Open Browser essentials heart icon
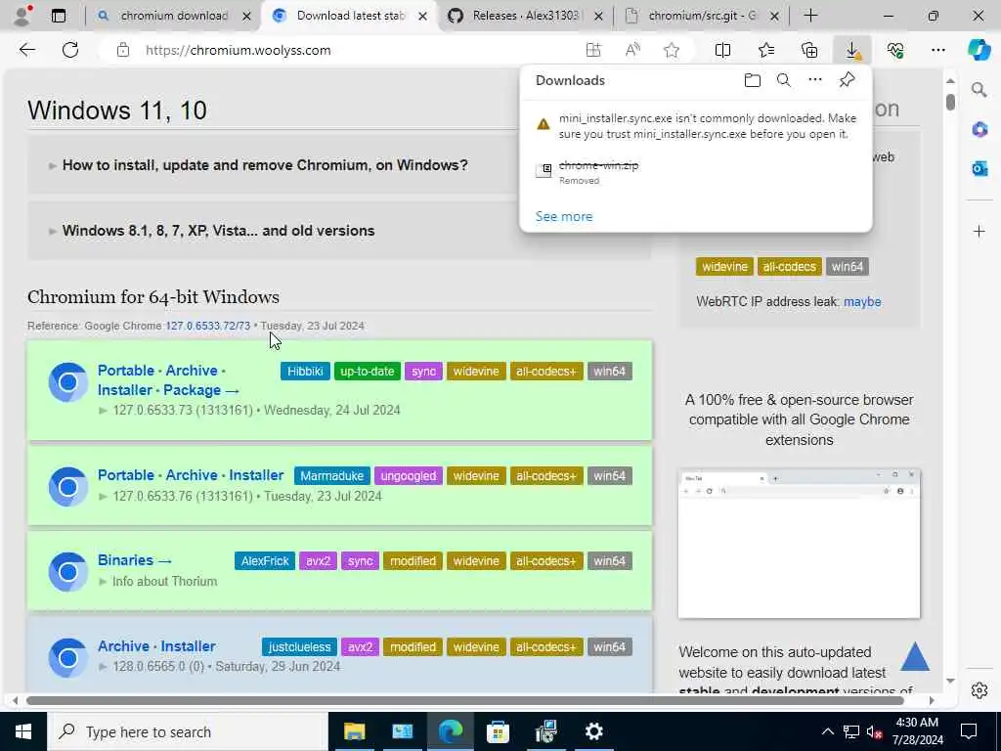 click(895, 50)
